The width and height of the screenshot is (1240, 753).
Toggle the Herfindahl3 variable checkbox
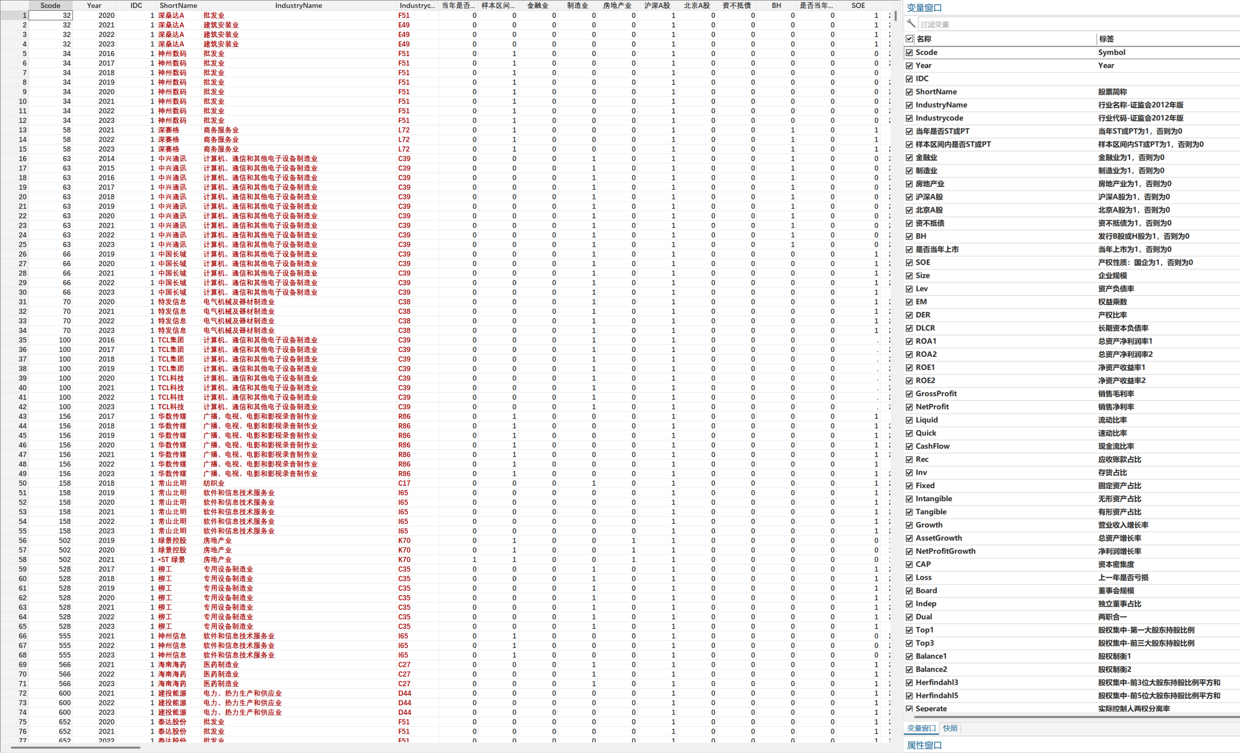pyautogui.click(x=909, y=683)
